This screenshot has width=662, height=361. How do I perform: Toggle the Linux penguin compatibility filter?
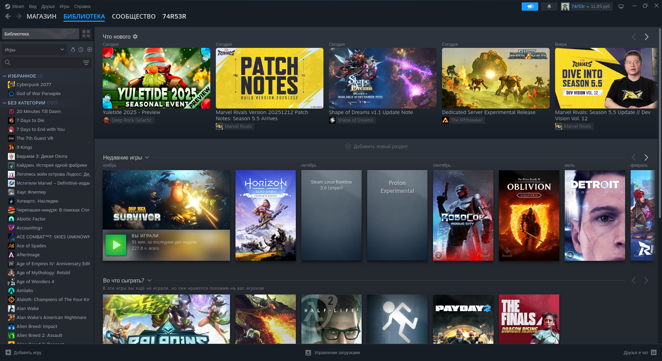[x=73, y=50]
